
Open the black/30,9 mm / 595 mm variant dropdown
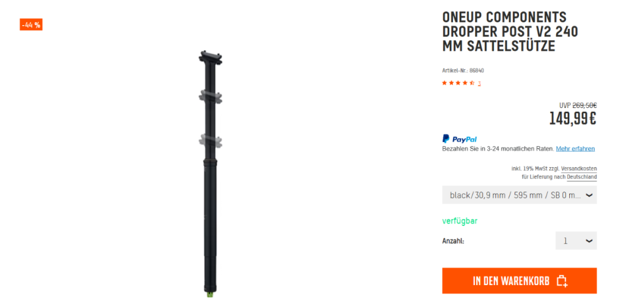pos(519,195)
